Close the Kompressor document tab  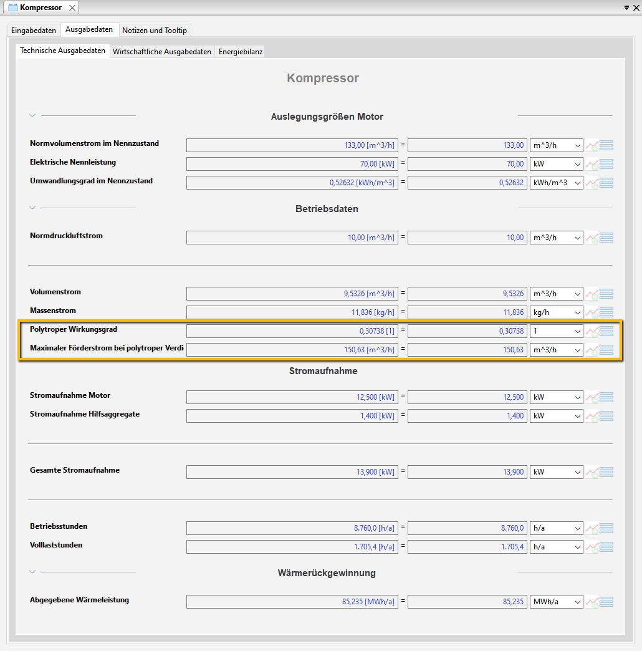click(72, 7)
